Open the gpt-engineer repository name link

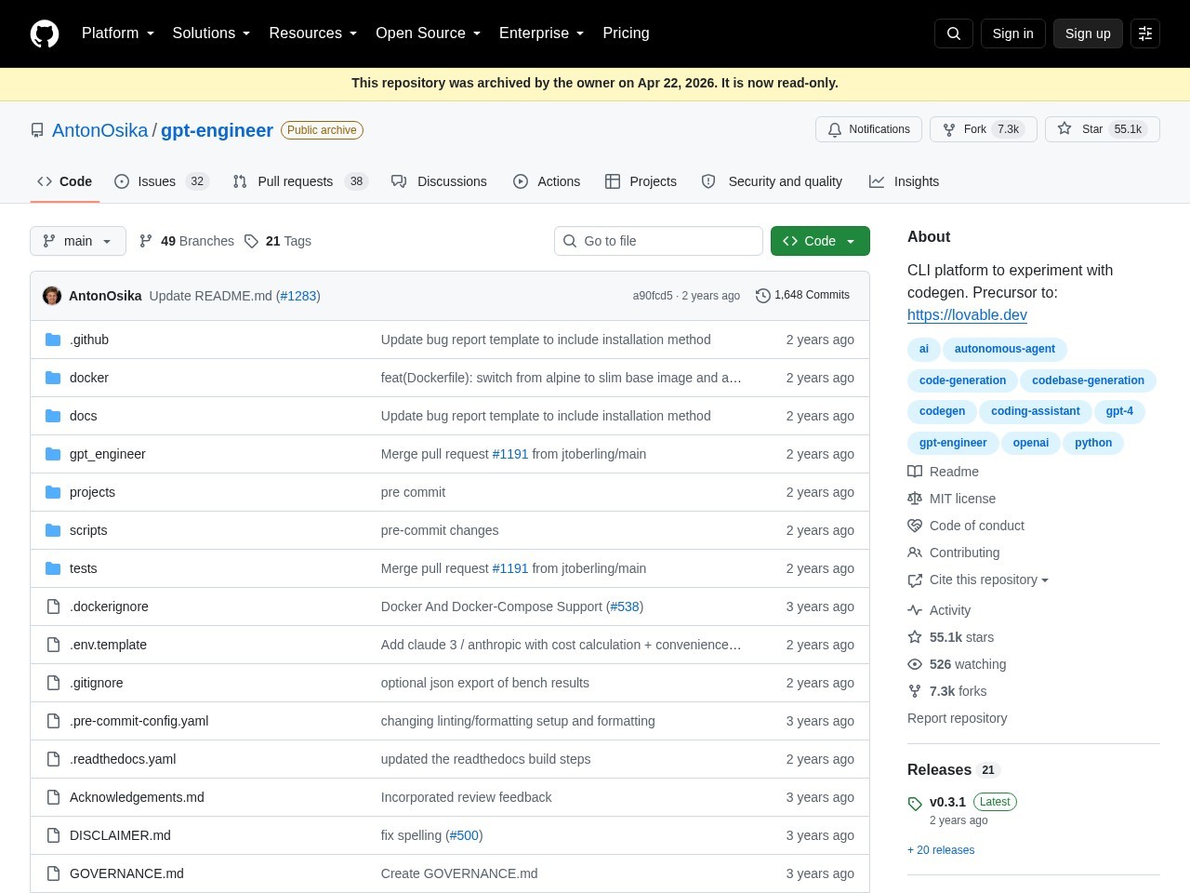tap(217, 130)
